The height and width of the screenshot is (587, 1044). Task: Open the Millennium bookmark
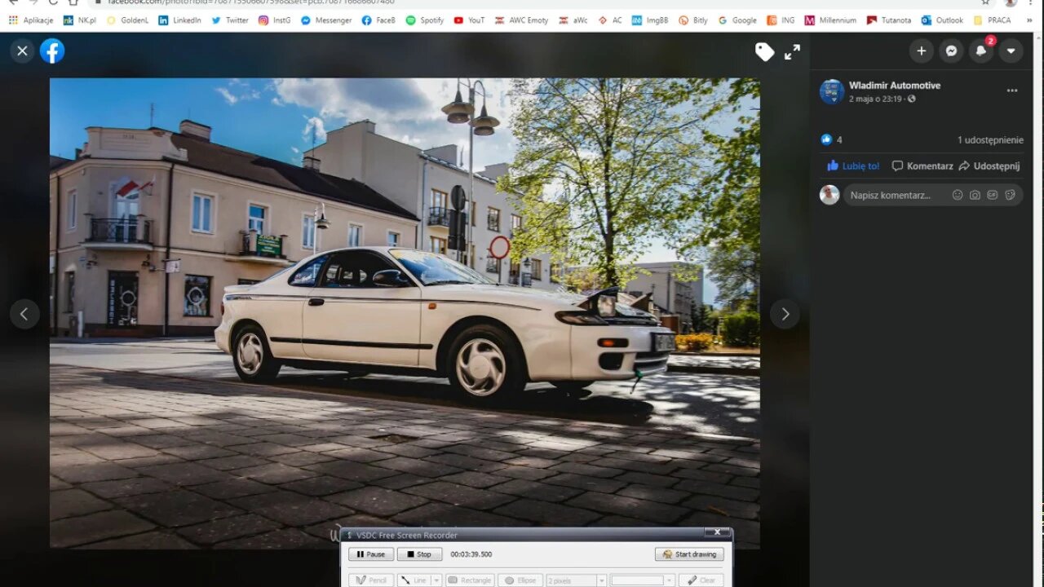click(x=830, y=20)
